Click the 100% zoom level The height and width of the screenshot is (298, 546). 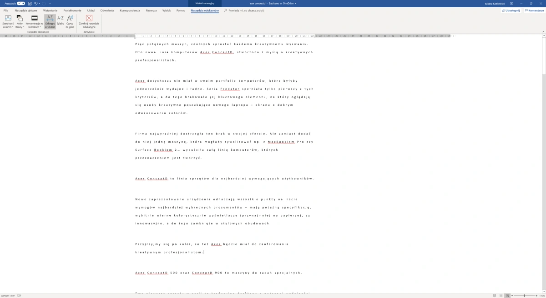point(542,295)
